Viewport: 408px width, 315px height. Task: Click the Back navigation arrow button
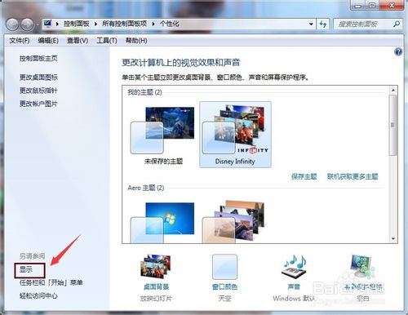(x=12, y=24)
